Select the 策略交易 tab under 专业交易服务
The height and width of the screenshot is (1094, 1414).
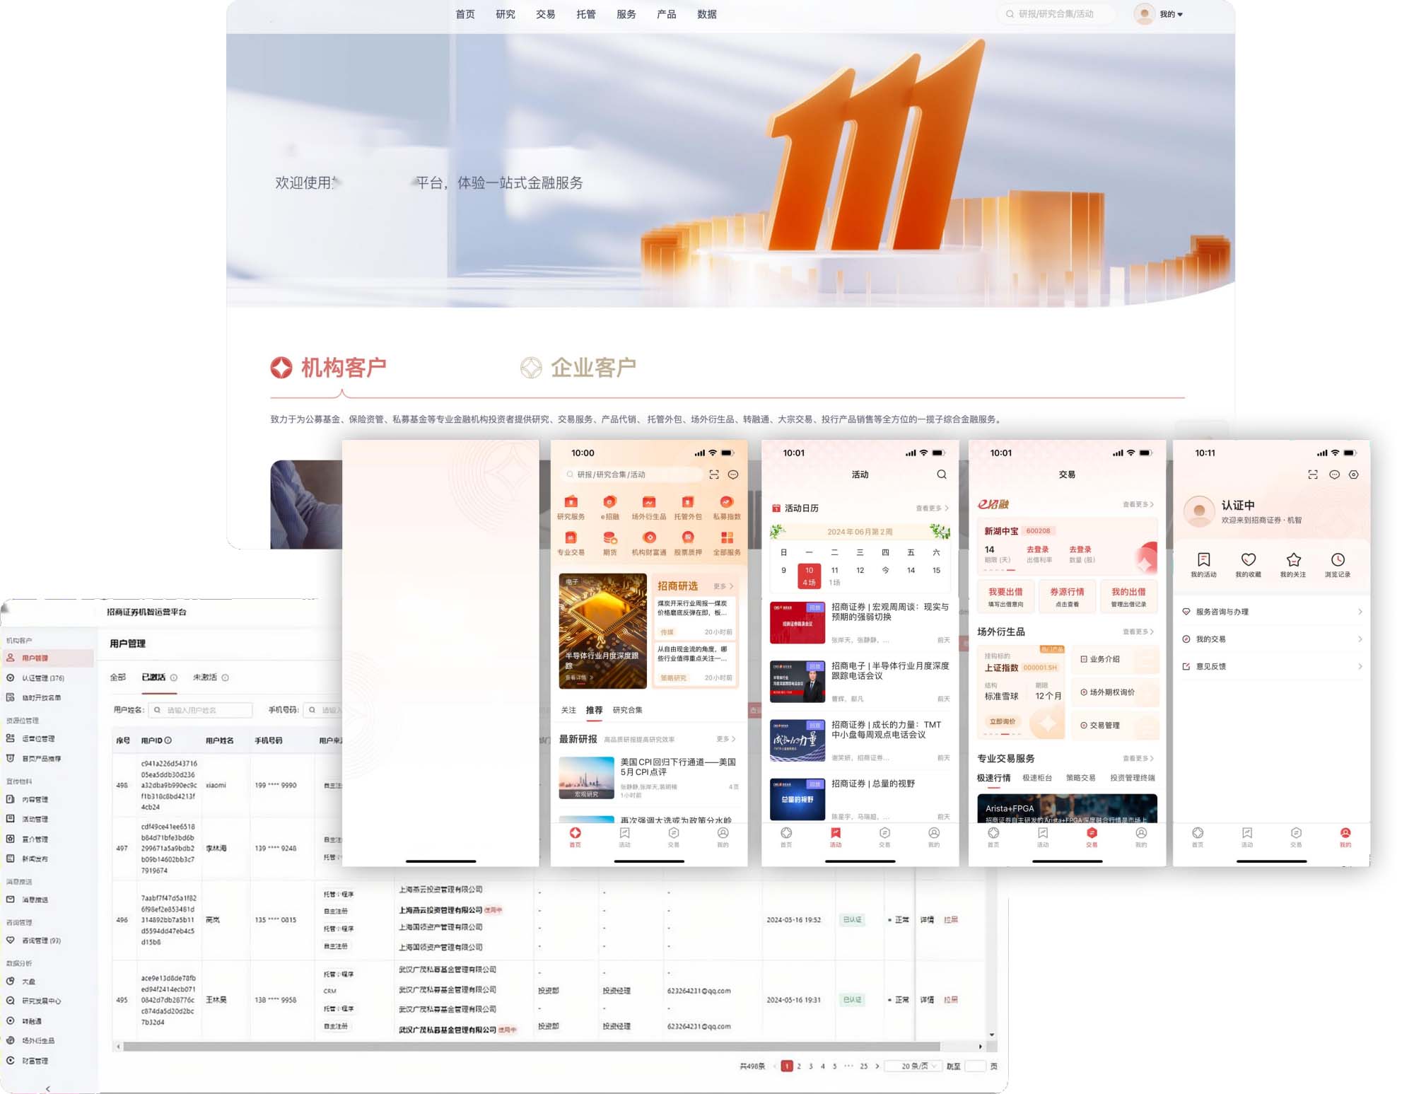(x=1081, y=778)
